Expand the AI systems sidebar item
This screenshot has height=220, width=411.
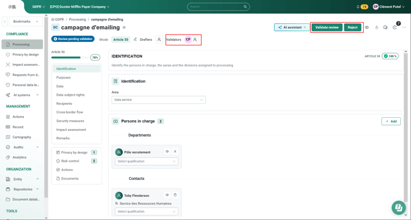pos(22,95)
